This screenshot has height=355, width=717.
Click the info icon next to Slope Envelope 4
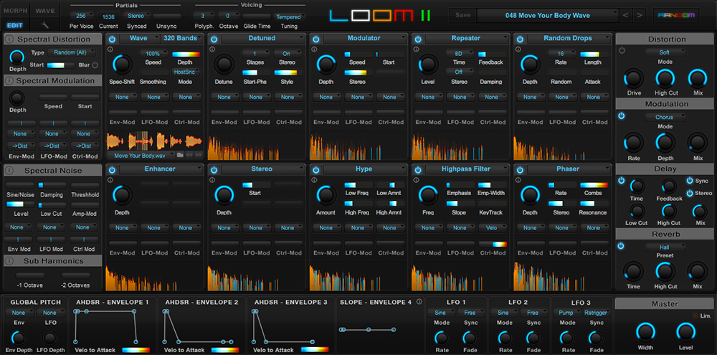[419, 302]
